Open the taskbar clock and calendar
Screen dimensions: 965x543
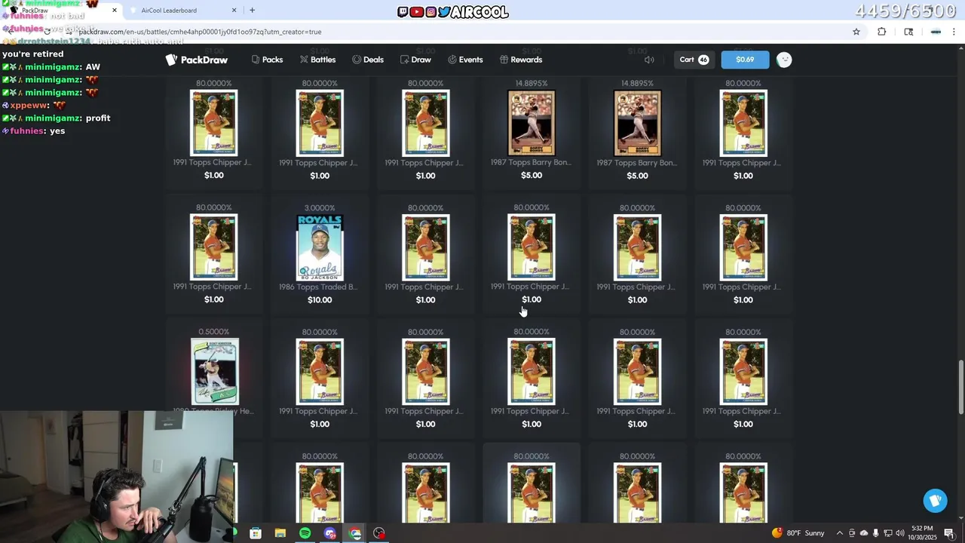921,532
